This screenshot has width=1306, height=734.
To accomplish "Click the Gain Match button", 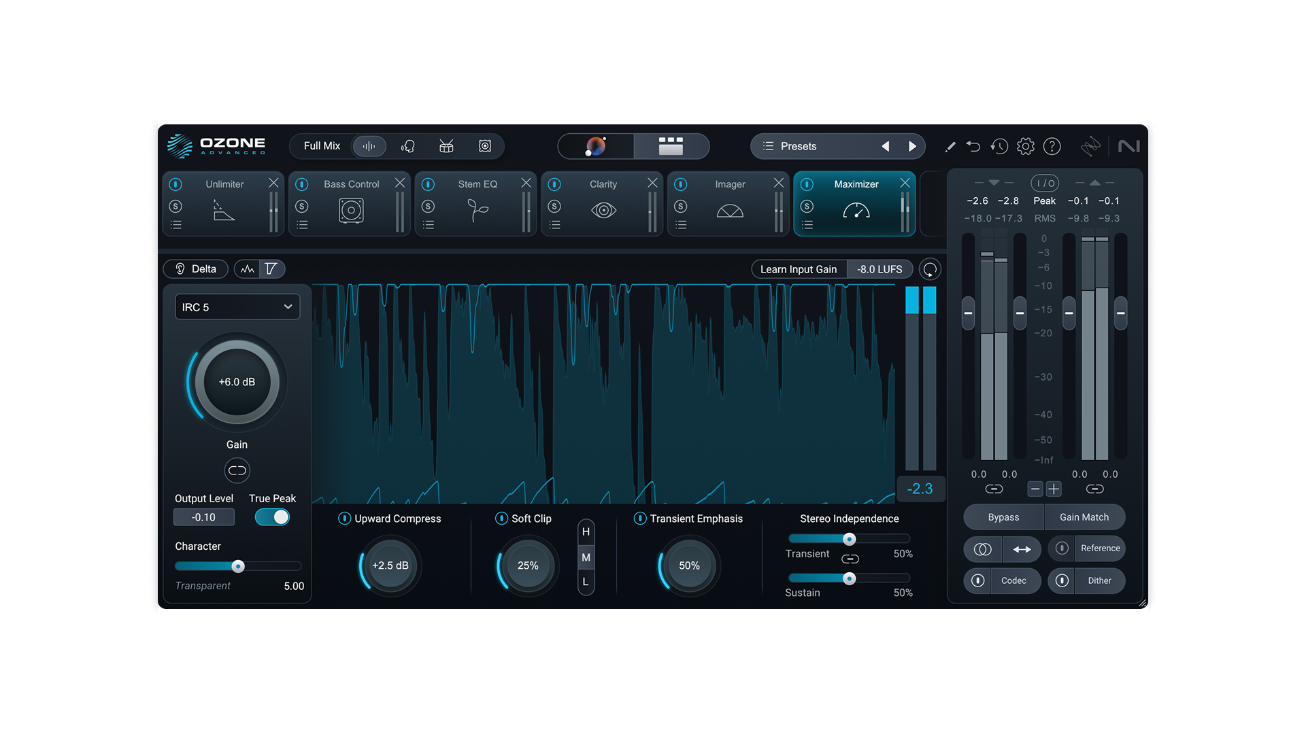I will 1084,517.
